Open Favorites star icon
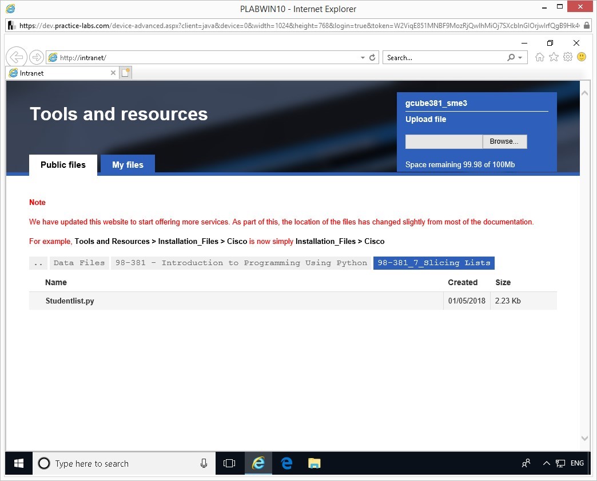Viewport: 597px width, 481px height. click(x=554, y=57)
